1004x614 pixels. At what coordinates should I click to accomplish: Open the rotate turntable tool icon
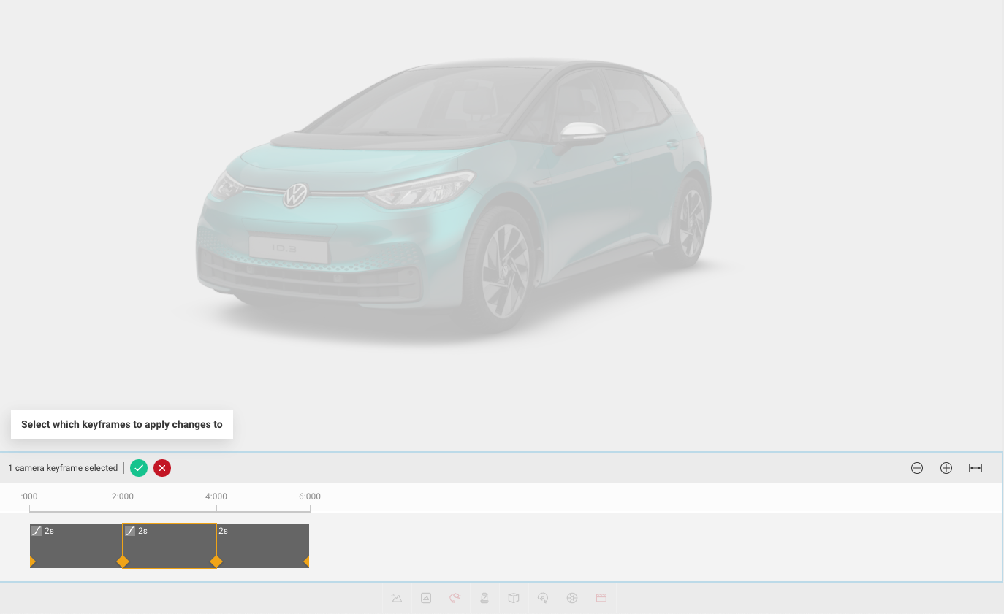543,598
